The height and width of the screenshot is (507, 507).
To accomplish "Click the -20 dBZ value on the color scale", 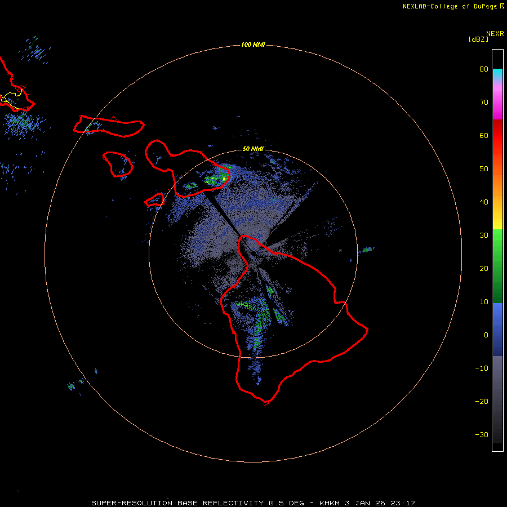I will pyautogui.click(x=482, y=401).
